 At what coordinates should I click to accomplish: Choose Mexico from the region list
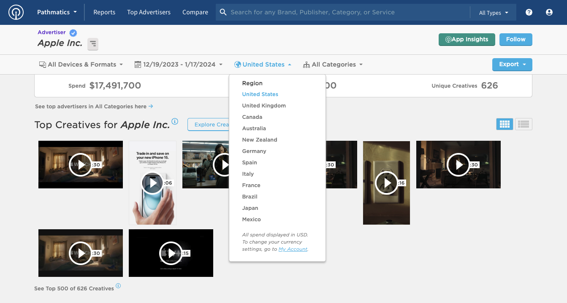coord(252,220)
